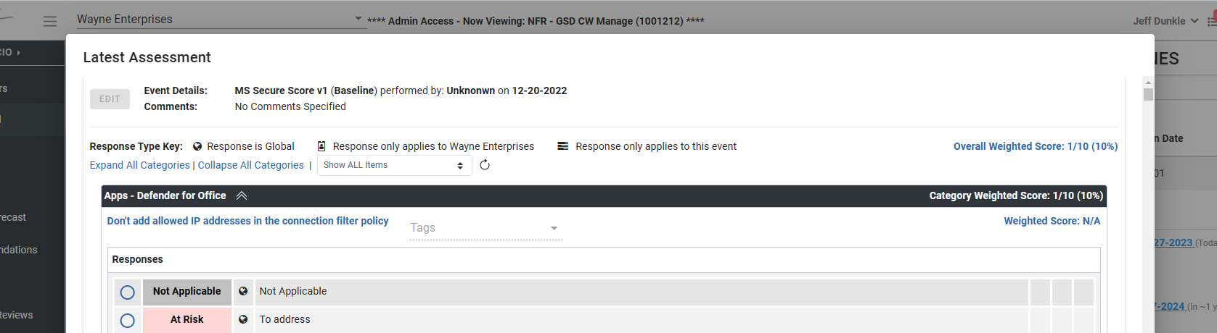Click the EDIT button
The image size is (1217, 333).
tap(110, 99)
